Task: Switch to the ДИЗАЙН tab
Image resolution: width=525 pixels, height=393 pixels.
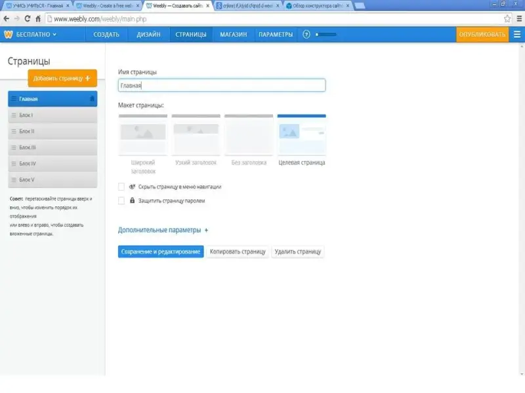Action: (148, 34)
